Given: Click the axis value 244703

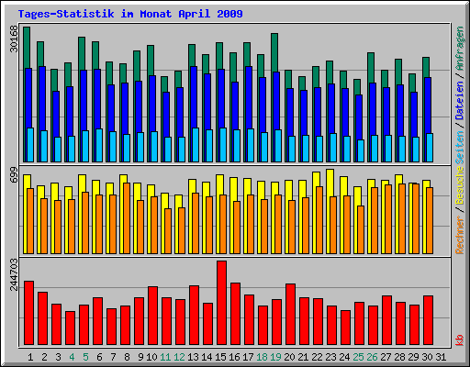Looking at the screenshot, I should [x=14, y=274].
